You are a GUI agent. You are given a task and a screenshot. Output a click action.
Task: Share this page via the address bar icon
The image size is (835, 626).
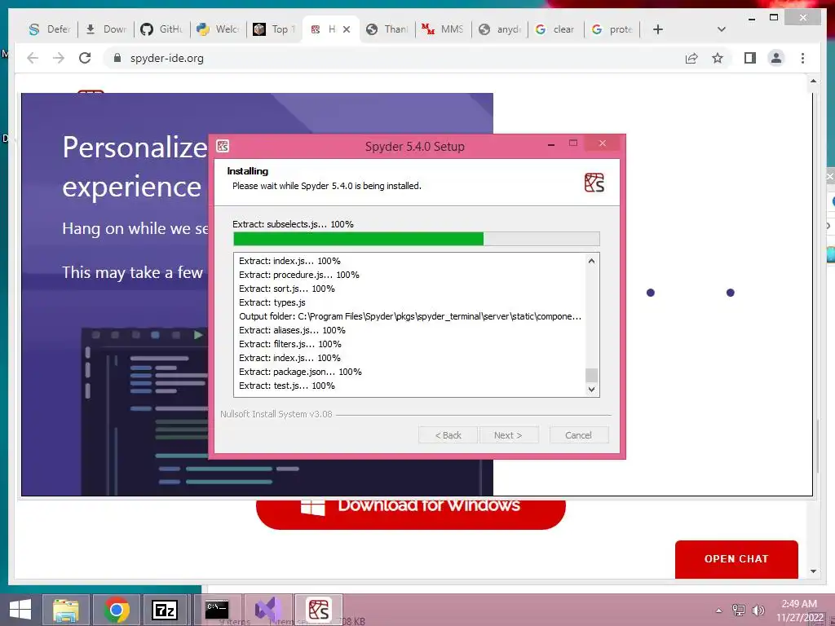coord(691,58)
